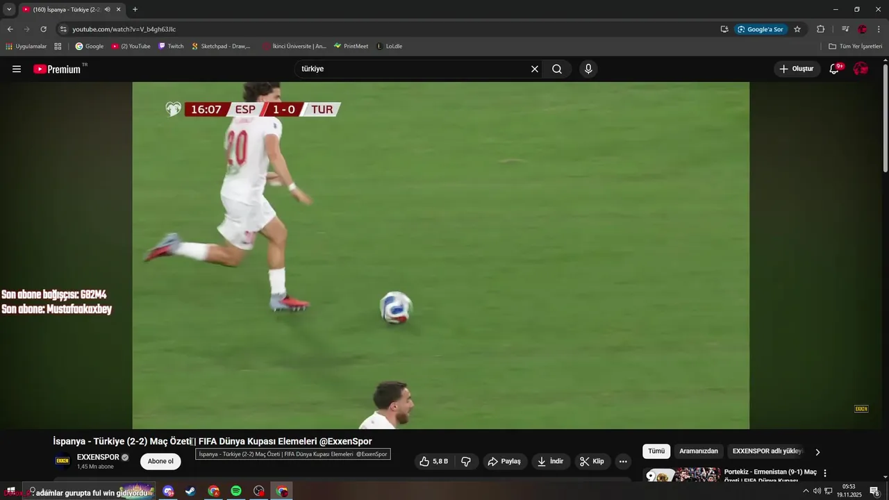889x500 pixels.
Task: Open YouTube account avatar menu
Action: [861, 69]
